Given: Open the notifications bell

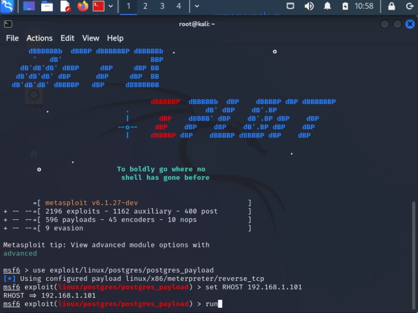Looking at the screenshot, I should (328, 6).
